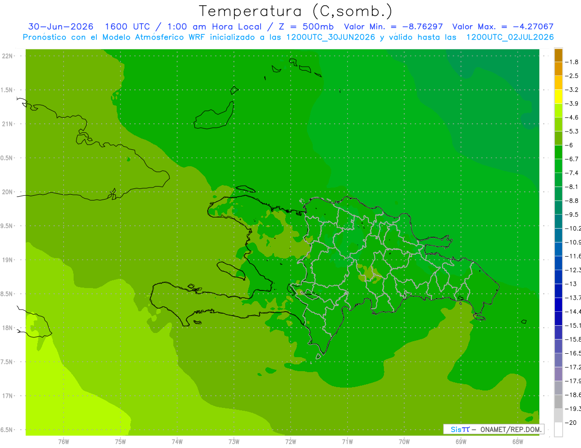Click the '68W' longitude label
The image size is (581, 448).
pos(518,442)
